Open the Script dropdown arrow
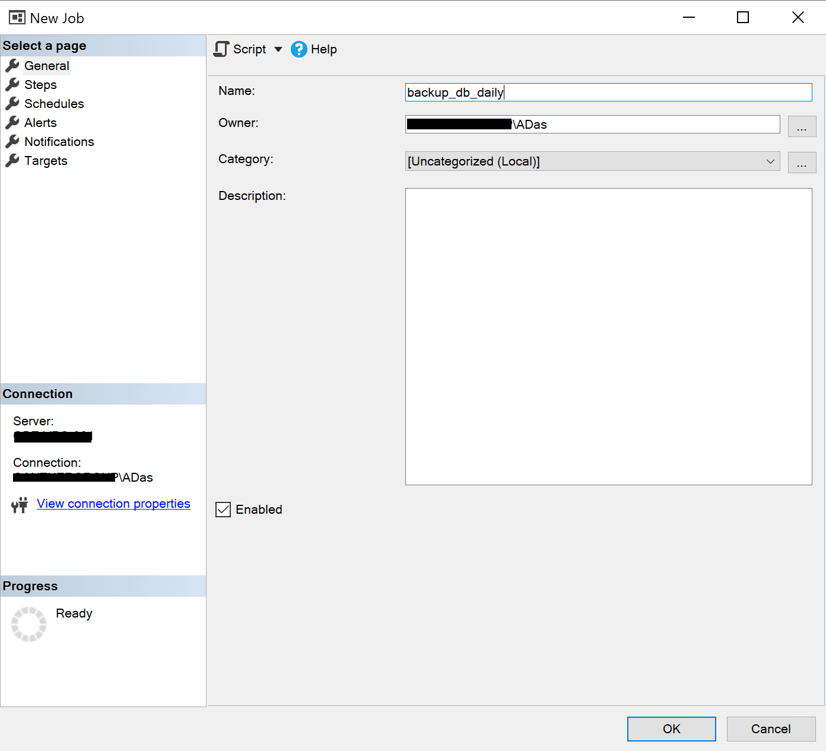The image size is (826, 751). click(x=278, y=49)
